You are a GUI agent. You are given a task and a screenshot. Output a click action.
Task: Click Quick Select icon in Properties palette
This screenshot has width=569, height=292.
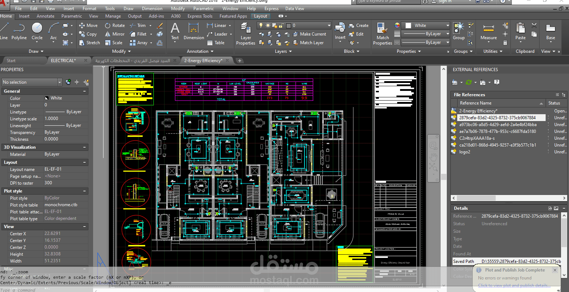(x=86, y=82)
